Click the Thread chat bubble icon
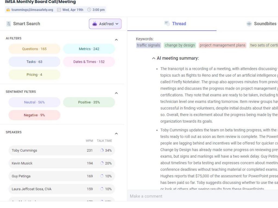278x208 pixels. (167, 24)
